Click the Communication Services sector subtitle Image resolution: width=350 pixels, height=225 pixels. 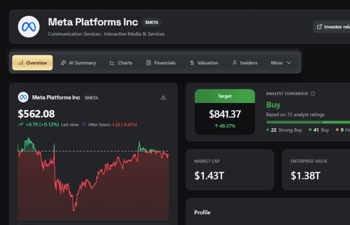coord(74,34)
